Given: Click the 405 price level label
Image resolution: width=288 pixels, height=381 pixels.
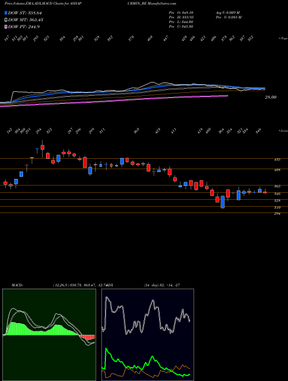Looking at the screenshot, I should pos(277,170).
